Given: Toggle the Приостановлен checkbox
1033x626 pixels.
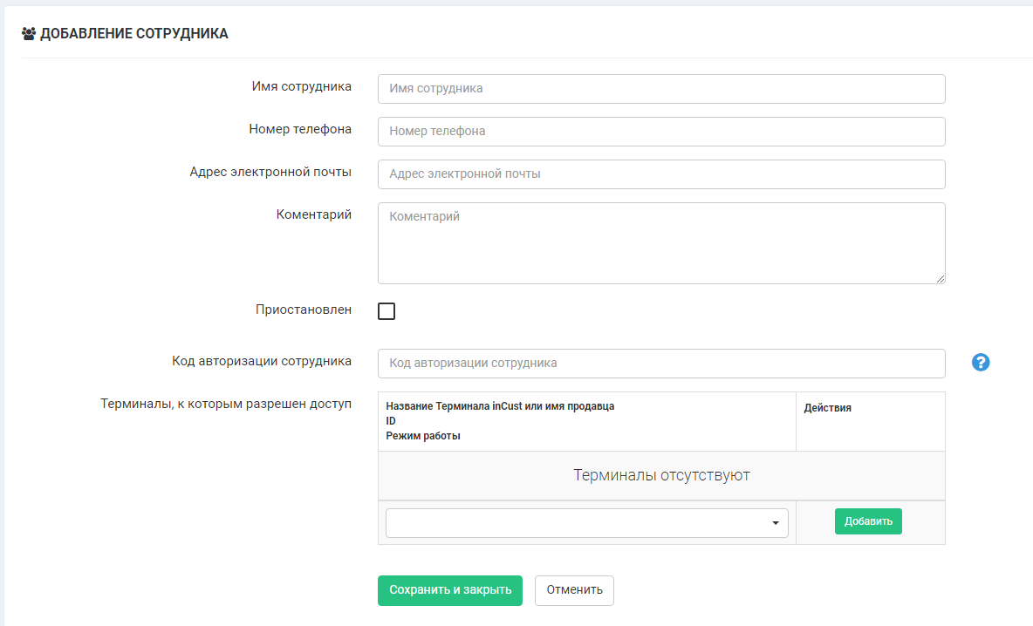Looking at the screenshot, I should point(387,311).
